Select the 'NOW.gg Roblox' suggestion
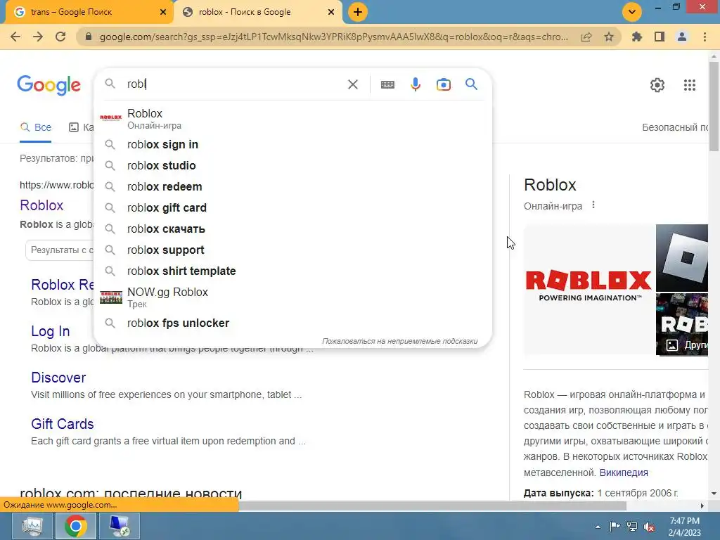The width and height of the screenshot is (720, 540). (x=293, y=297)
